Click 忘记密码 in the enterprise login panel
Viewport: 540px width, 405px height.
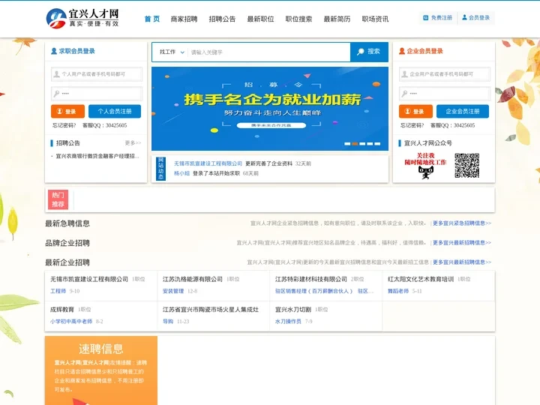(412, 125)
